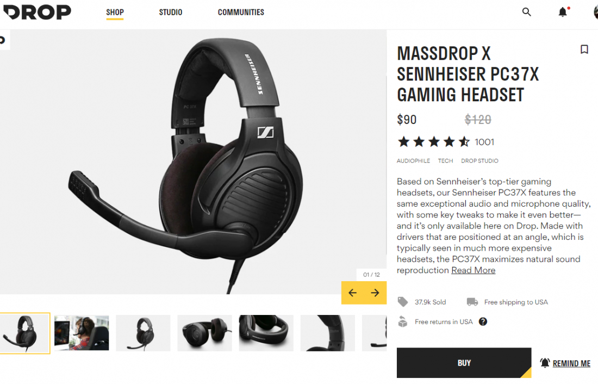Click the BUY button

(x=464, y=363)
